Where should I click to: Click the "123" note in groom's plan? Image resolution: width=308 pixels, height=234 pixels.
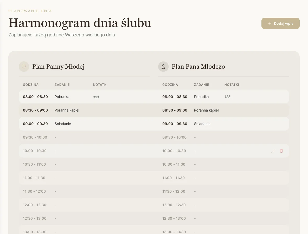[x=227, y=97]
